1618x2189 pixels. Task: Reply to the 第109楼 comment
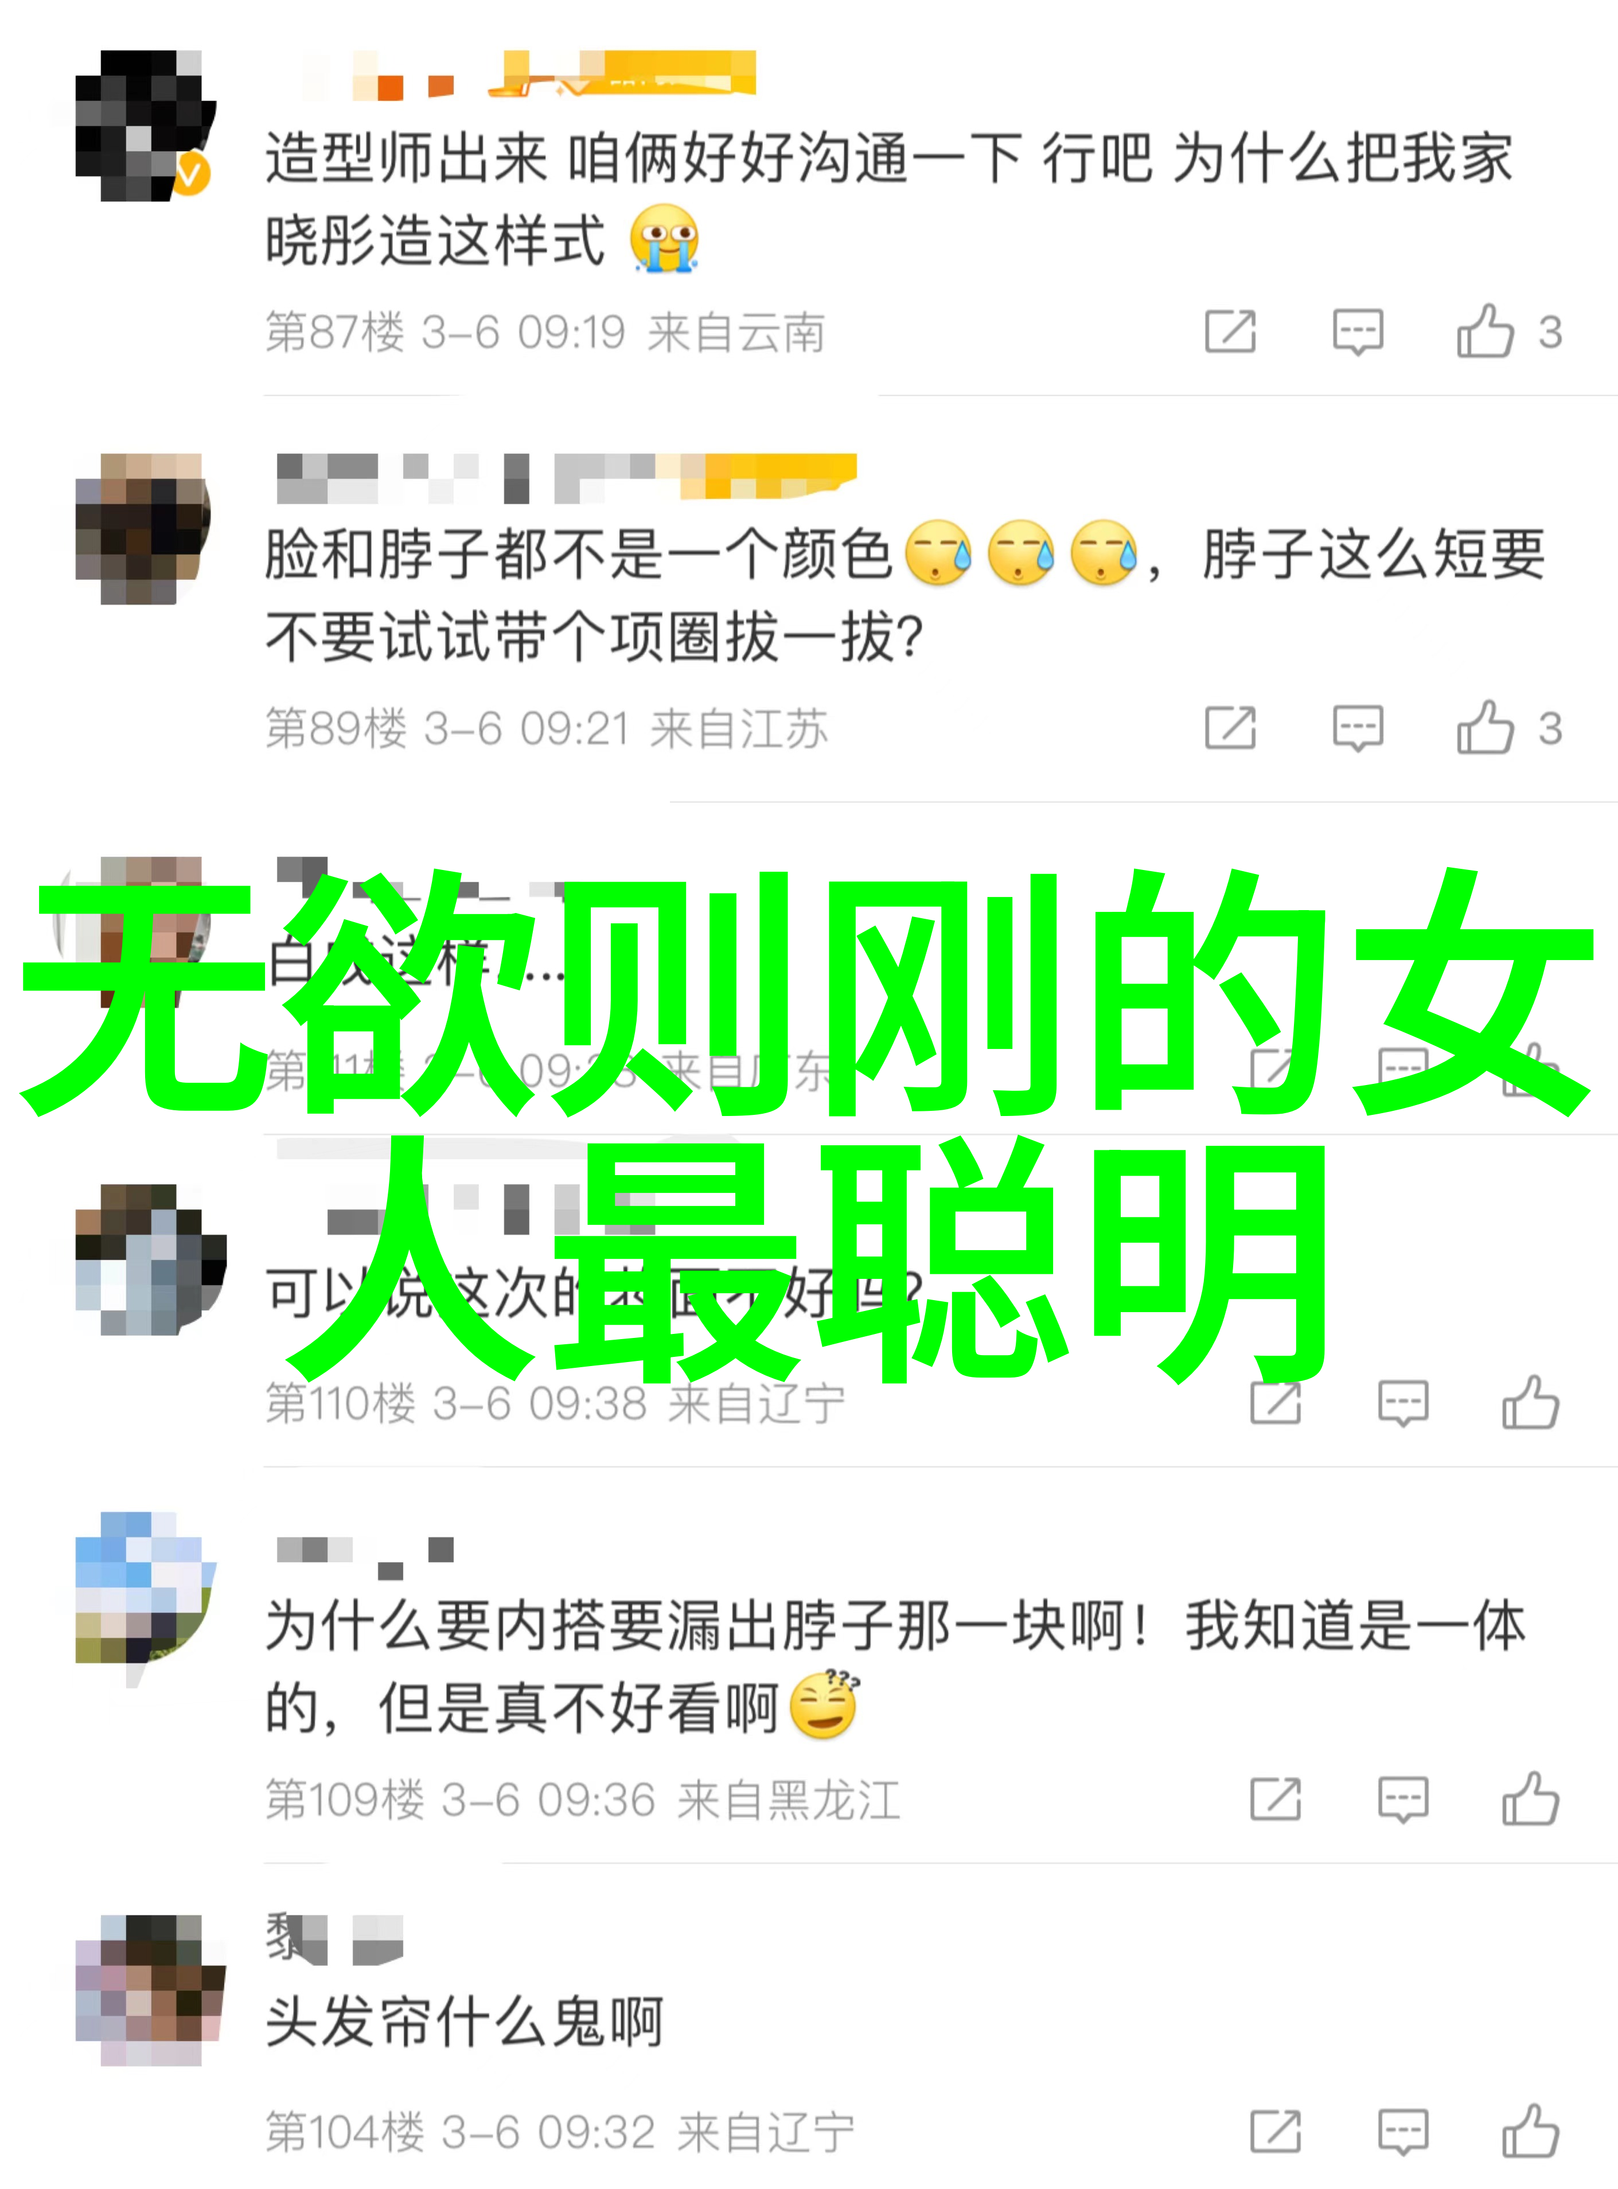coord(1403,1800)
